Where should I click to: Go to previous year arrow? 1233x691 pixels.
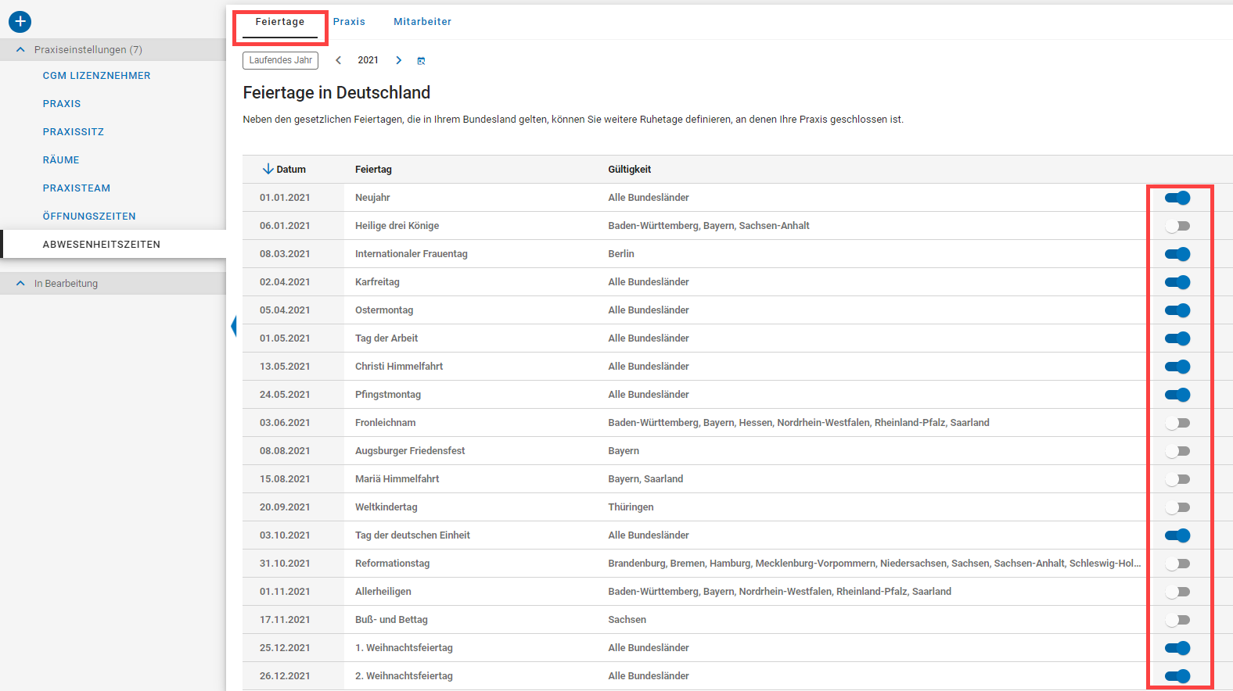(x=338, y=60)
